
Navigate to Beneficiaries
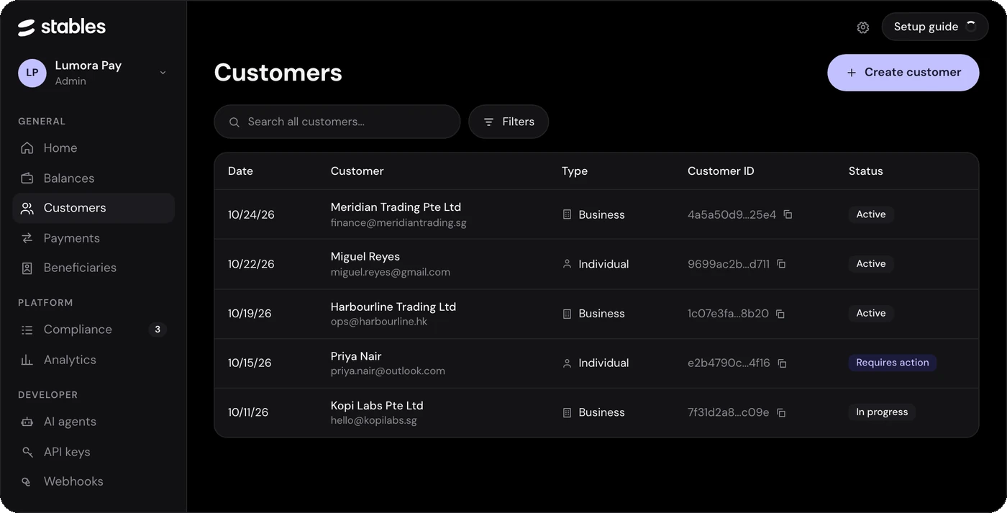pos(94,268)
